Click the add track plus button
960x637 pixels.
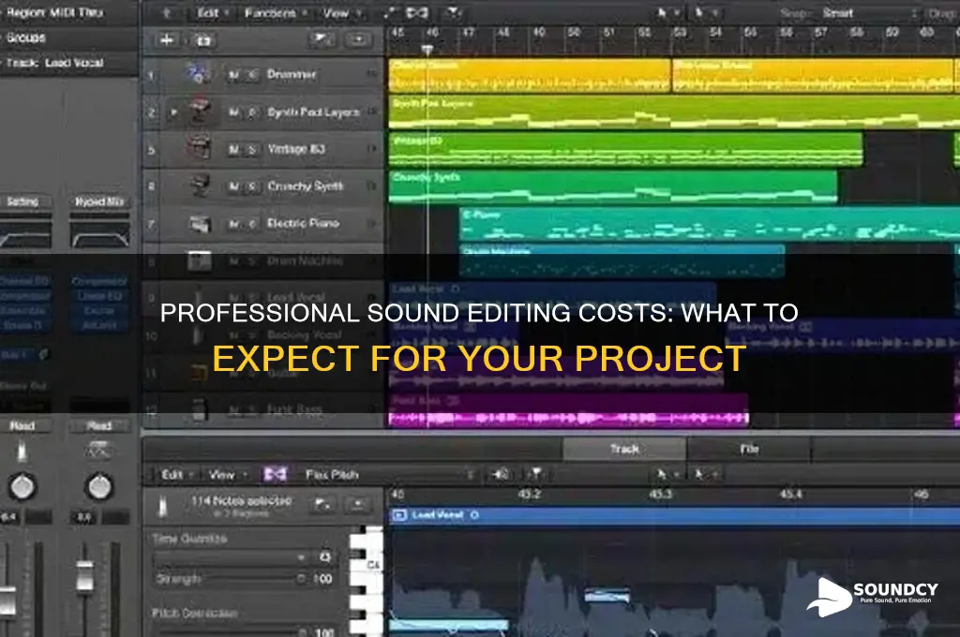[167, 39]
